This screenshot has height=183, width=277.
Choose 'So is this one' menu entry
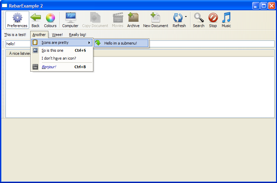(x=53, y=51)
